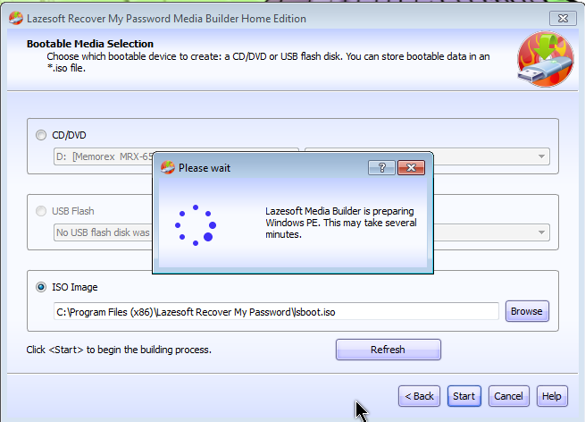Viewport: 585px width, 422px height.
Task: Click the Cancel button
Action: click(x=508, y=396)
